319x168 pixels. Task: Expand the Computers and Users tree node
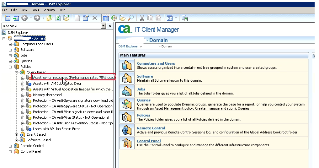pyautogui.click(x=10, y=44)
